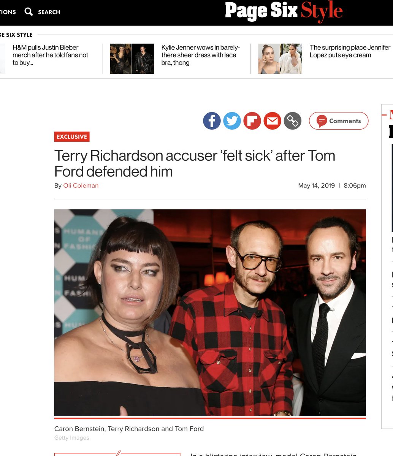The height and width of the screenshot is (456, 393).
Task: Share article via Flipboard icon
Action: point(252,121)
